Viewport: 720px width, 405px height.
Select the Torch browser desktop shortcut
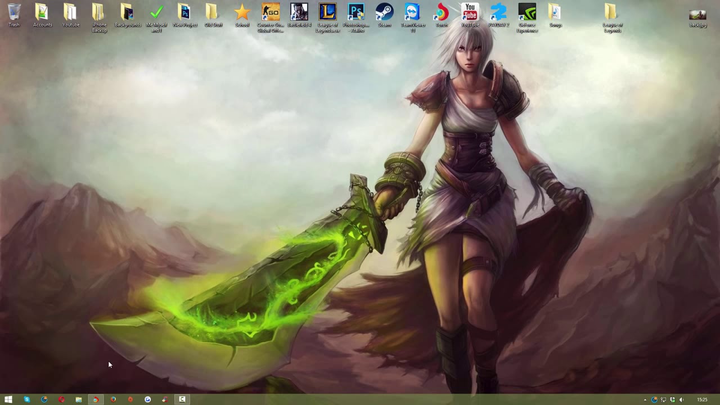[442, 15]
